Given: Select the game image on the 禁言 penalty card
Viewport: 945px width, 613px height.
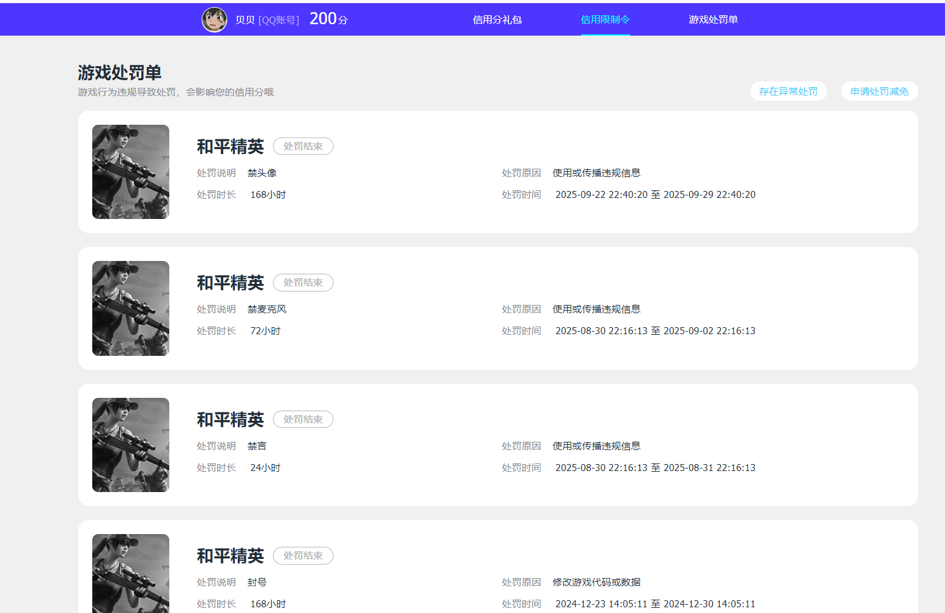Looking at the screenshot, I should pyautogui.click(x=130, y=445).
